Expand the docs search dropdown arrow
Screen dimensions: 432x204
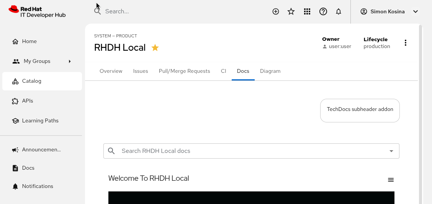point(391,151)
